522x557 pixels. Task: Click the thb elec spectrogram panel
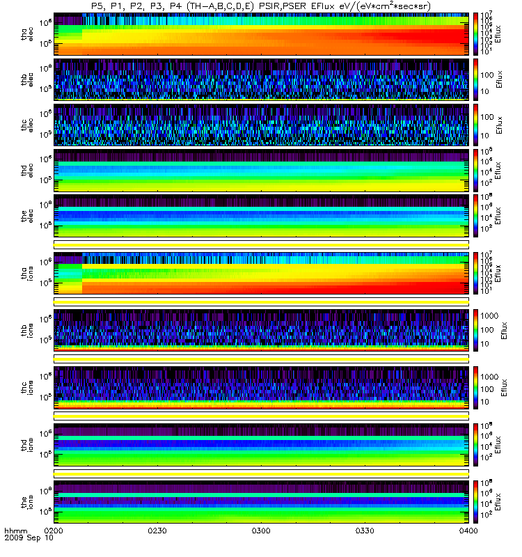(x=262, y=79)
